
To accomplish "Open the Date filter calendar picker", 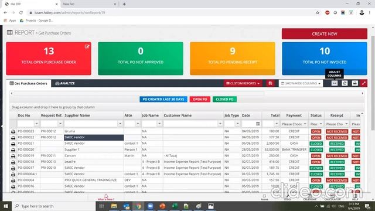I will (x=258, y=124).
